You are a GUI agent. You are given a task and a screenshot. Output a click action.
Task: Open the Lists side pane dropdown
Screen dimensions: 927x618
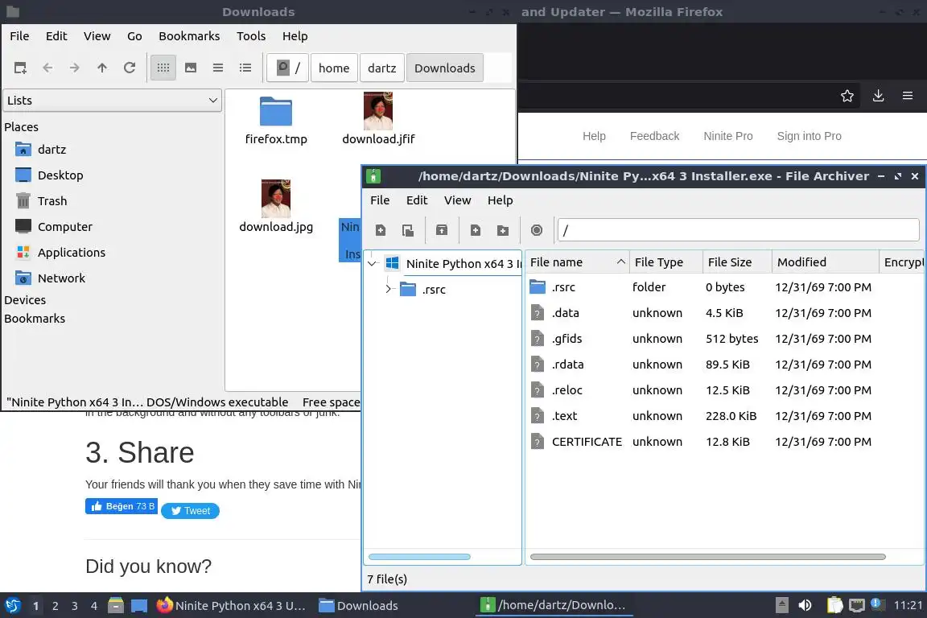[x=113, y=101]
